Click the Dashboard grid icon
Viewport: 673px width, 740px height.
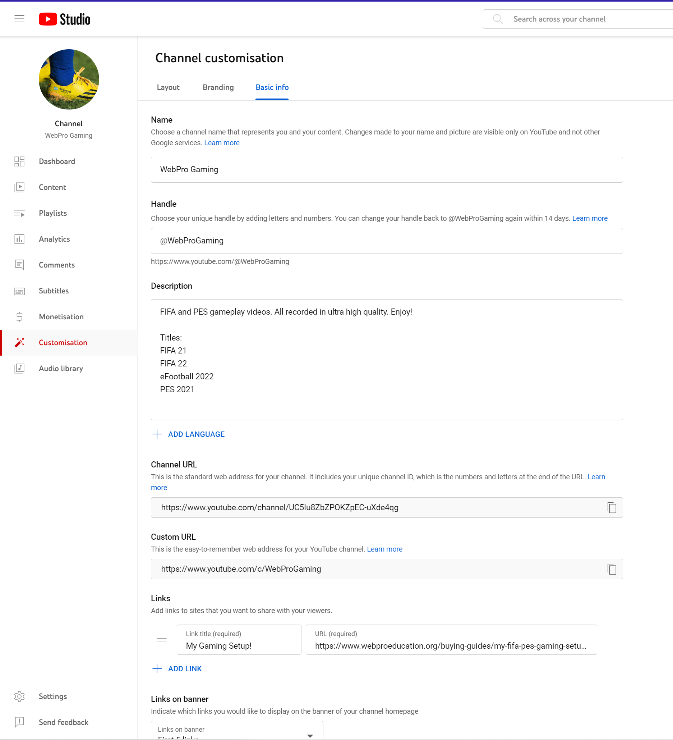pos(19,161)
